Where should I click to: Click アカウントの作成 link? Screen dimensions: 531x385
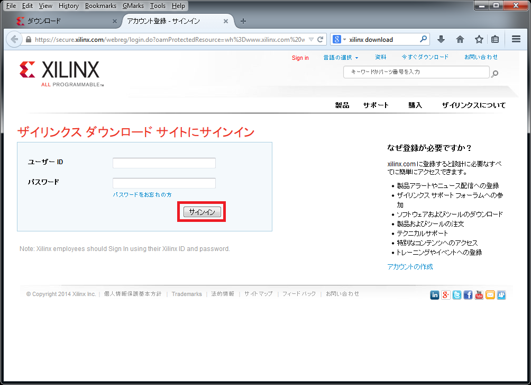coord(410,267)
